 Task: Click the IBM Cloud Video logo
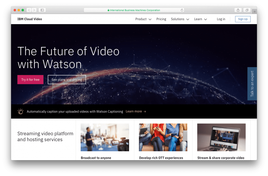point(29,19)
